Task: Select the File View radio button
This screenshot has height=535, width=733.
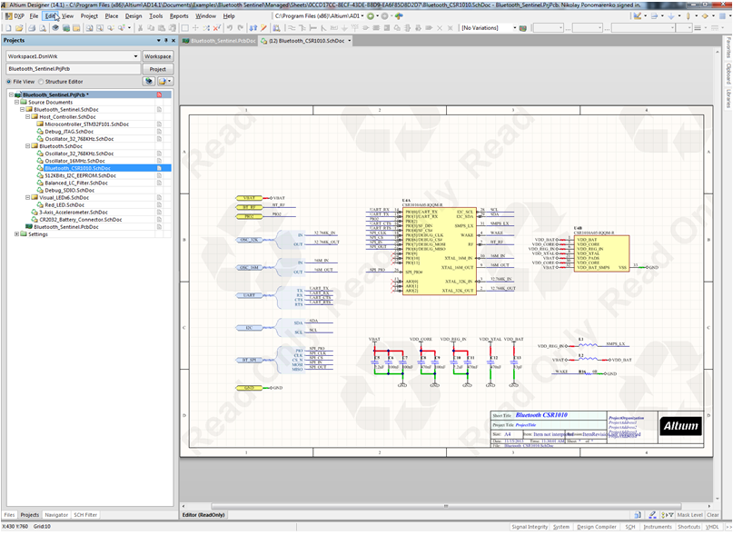Action: 9,82
